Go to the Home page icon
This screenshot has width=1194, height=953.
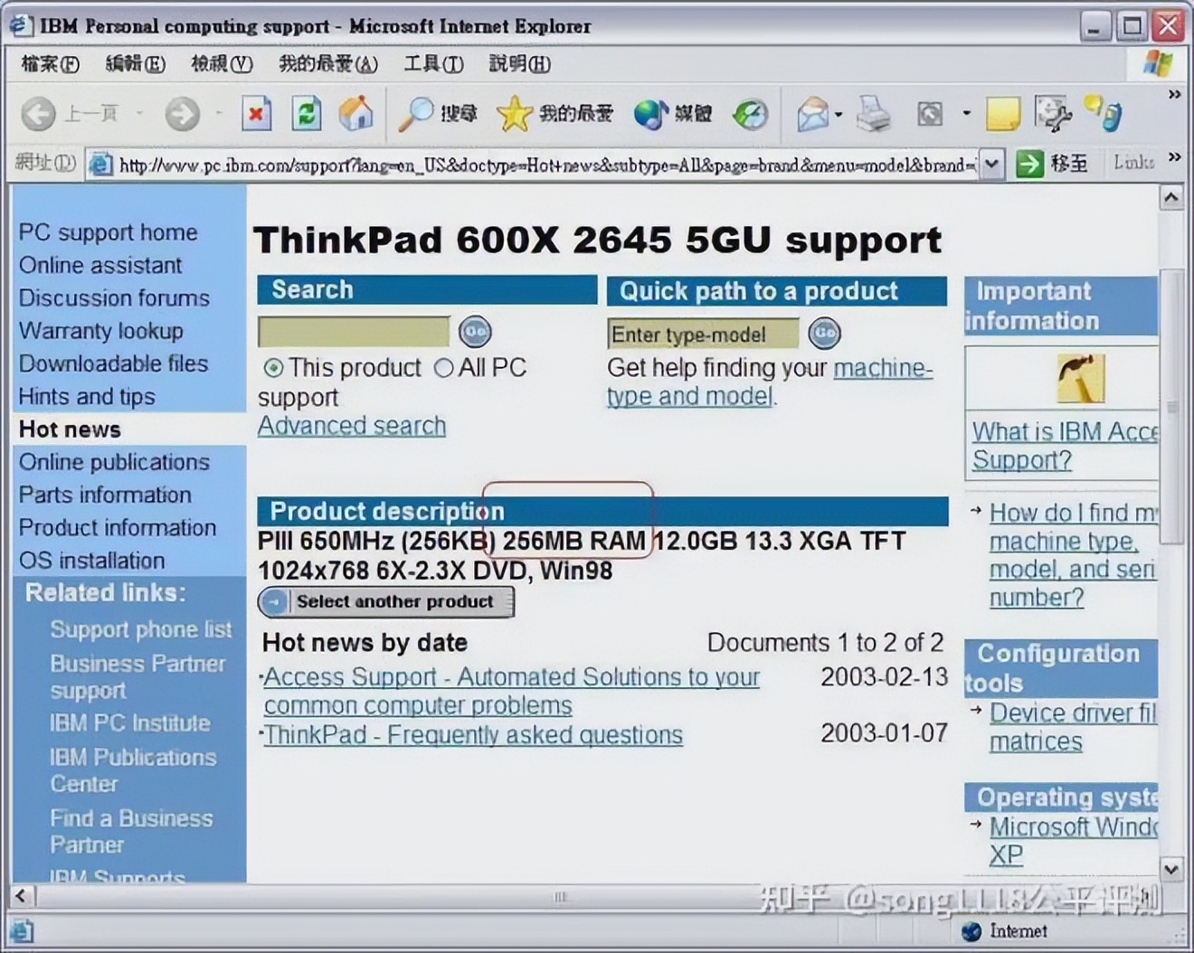[355, 114]
